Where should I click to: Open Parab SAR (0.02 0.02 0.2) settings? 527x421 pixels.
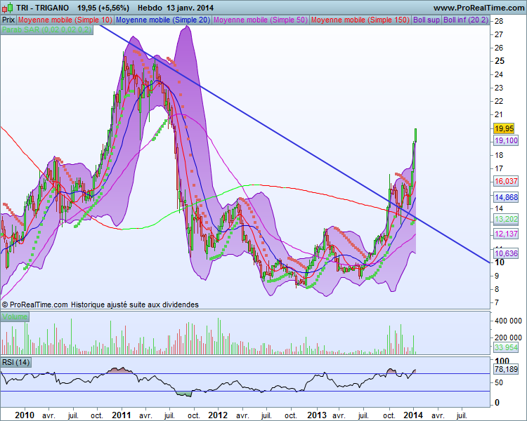46,29
